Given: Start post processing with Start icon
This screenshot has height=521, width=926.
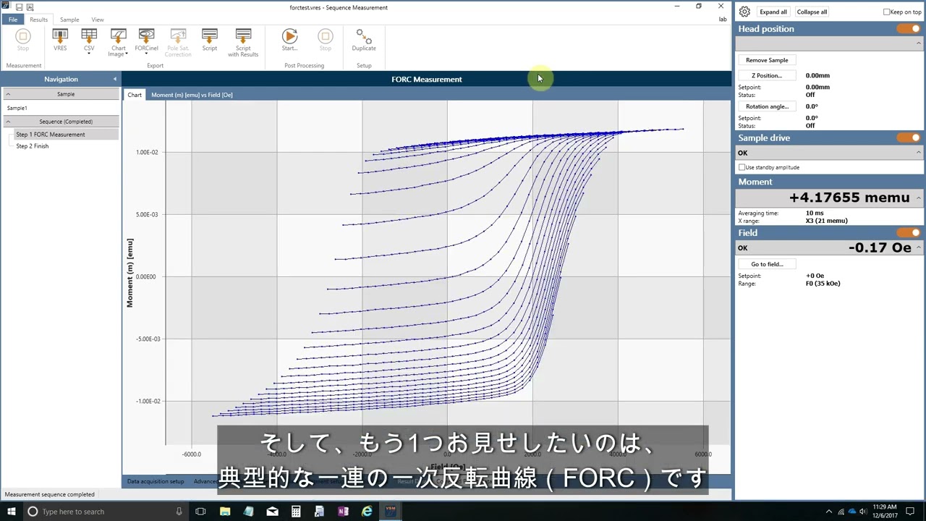Looking at the screenshot, I should [289, 40].
